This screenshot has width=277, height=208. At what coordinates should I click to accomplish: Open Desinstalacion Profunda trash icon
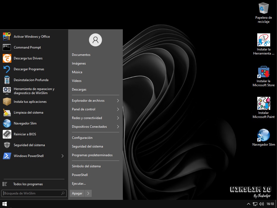click(7, 80)
